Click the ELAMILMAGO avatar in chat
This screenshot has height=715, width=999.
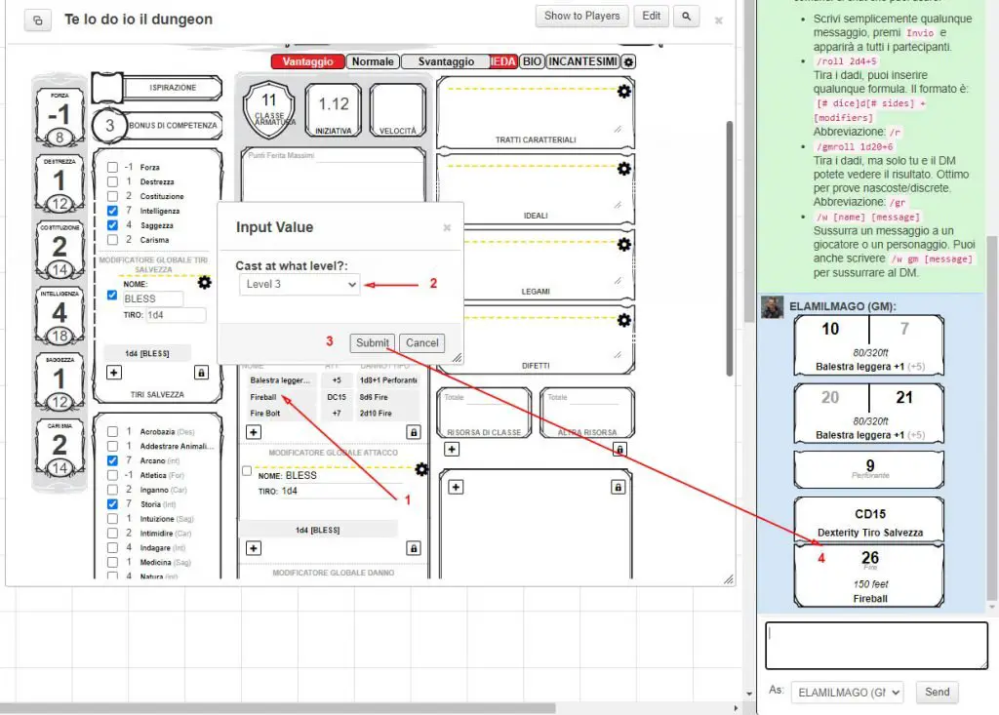pos(773,306)
